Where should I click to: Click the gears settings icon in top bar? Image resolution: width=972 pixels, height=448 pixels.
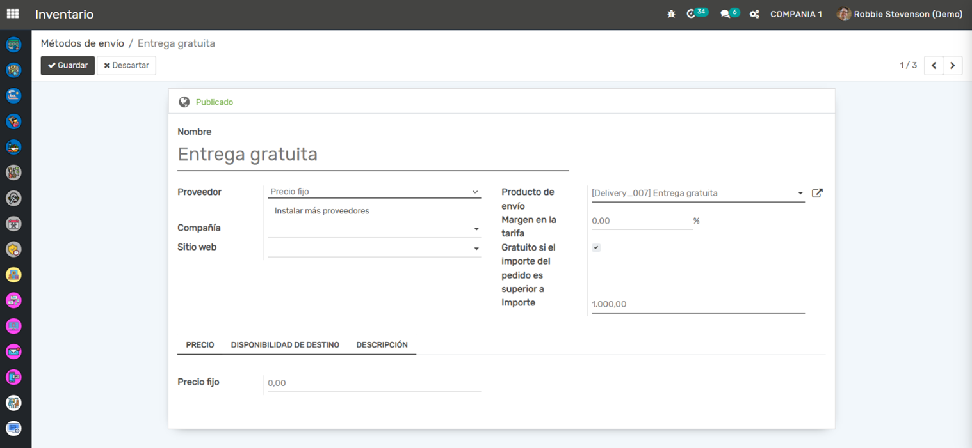tap(754, 14)
